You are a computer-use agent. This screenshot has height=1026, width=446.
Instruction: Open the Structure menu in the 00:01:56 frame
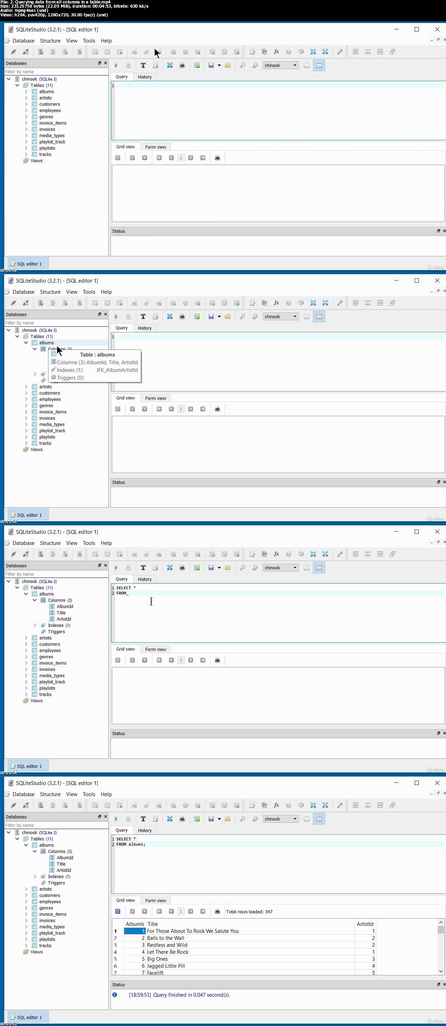tap(50, 292)
